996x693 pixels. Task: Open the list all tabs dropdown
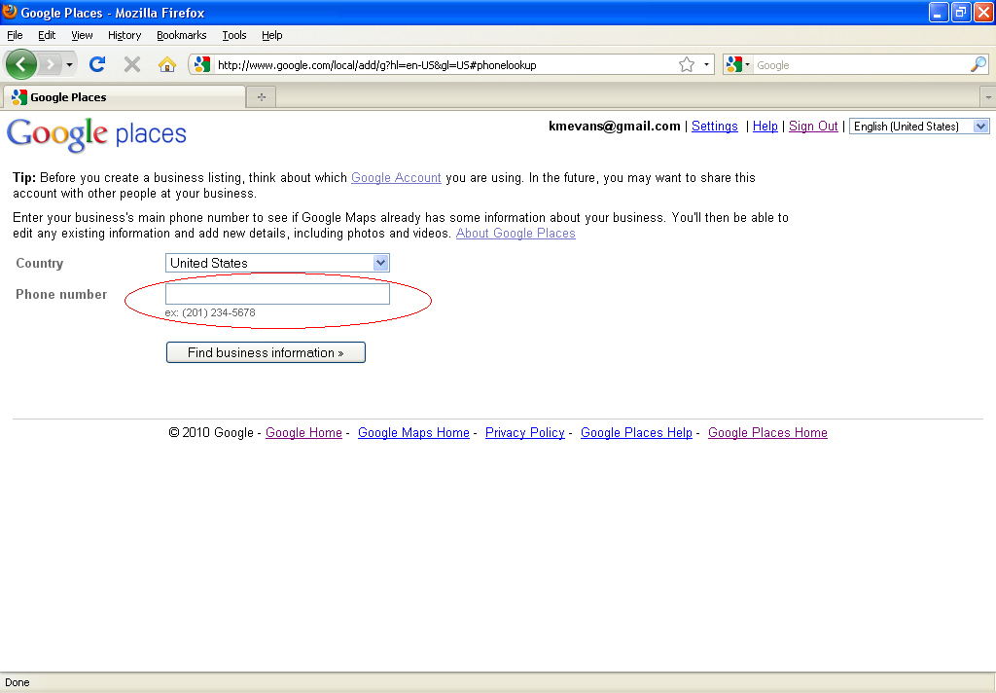pyautogui.click(x=988, y=97)
